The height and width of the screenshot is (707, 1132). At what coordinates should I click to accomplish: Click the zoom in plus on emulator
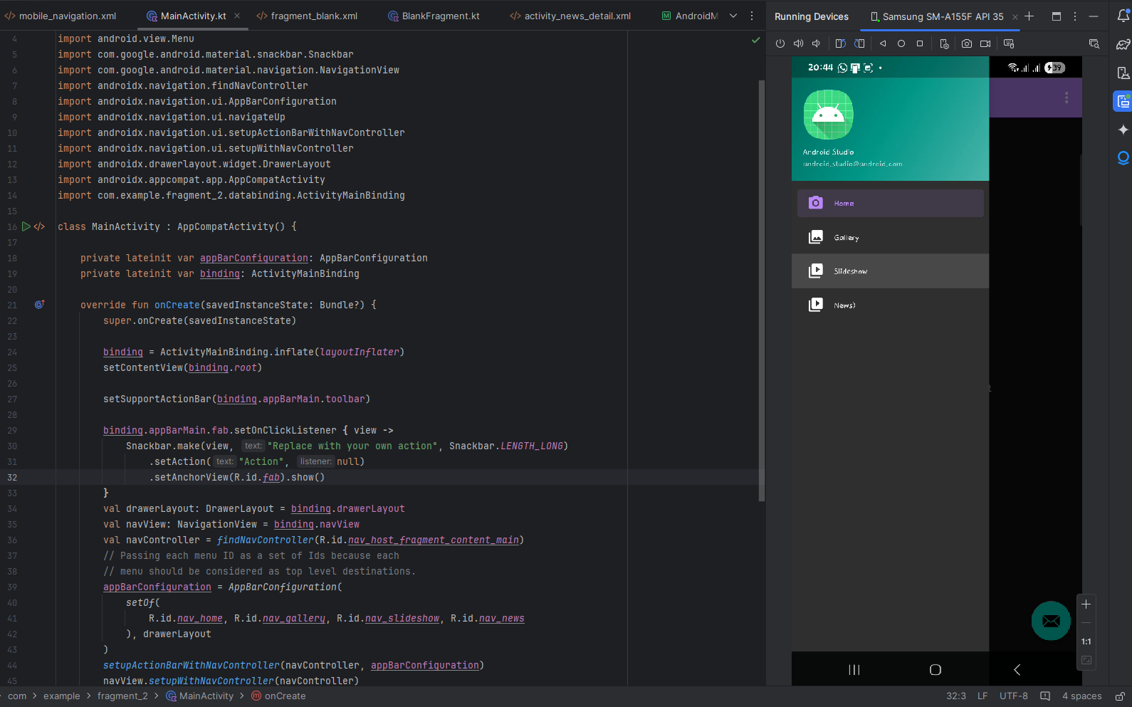tap(1086, 604)
